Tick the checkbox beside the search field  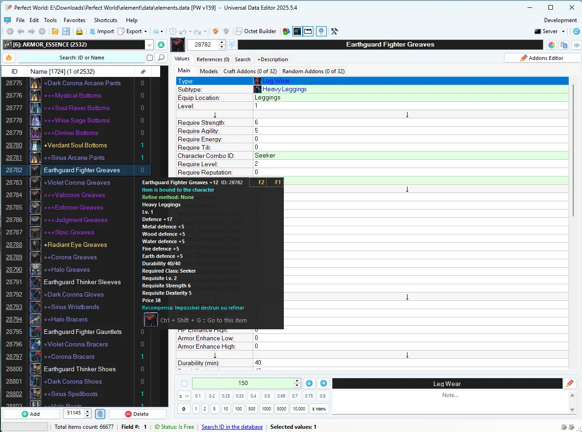point(150,58)
